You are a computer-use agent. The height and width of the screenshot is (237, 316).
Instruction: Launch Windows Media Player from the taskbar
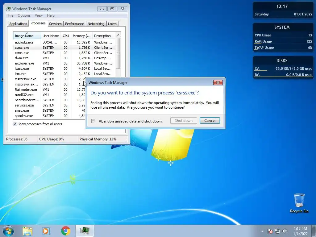(46, 231)
